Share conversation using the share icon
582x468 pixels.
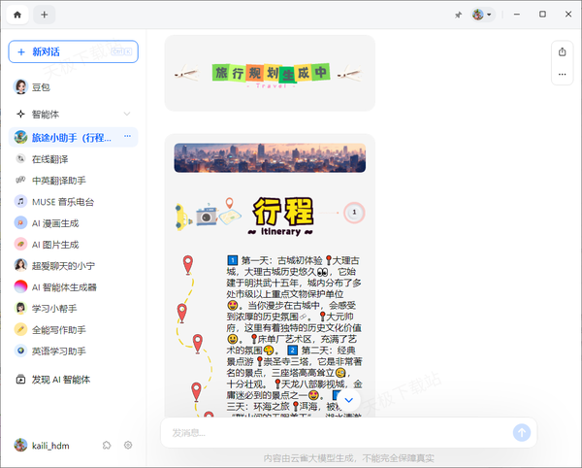click(x=563, y=52)
